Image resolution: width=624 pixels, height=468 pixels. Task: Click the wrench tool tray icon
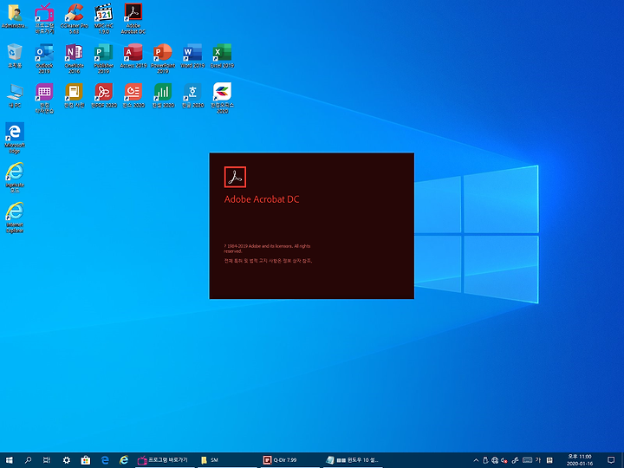point(515,460)
